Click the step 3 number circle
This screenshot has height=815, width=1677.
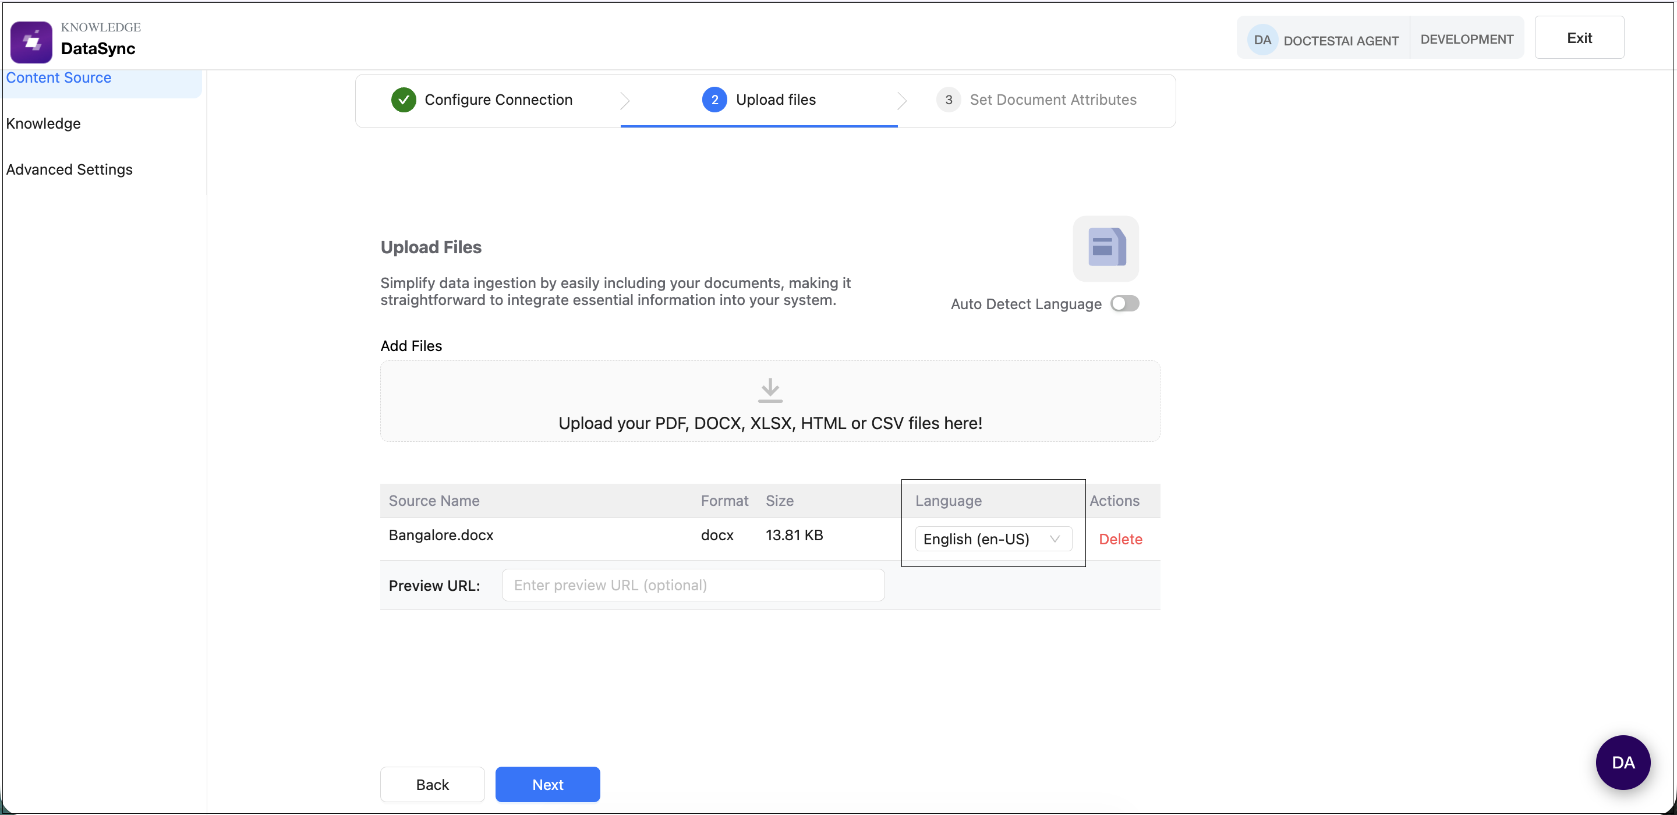pos(948,100)
